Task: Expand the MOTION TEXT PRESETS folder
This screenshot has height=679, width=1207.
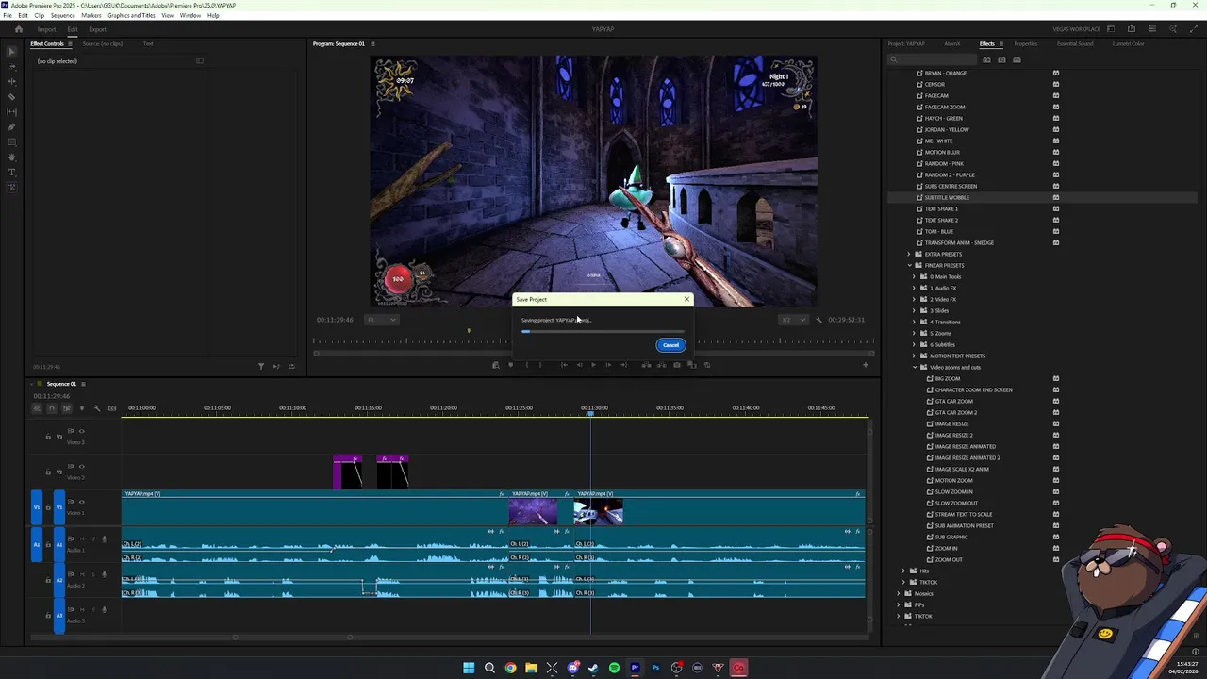Action: 915,356
